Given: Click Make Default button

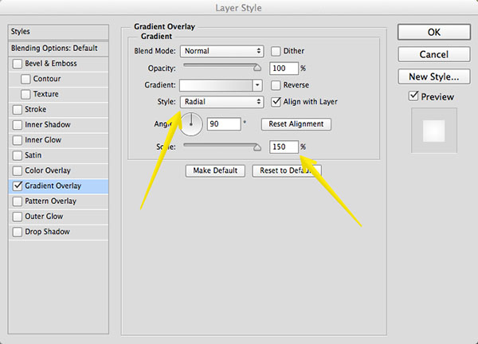Looking at the screenshot, I should click(215, 170).
